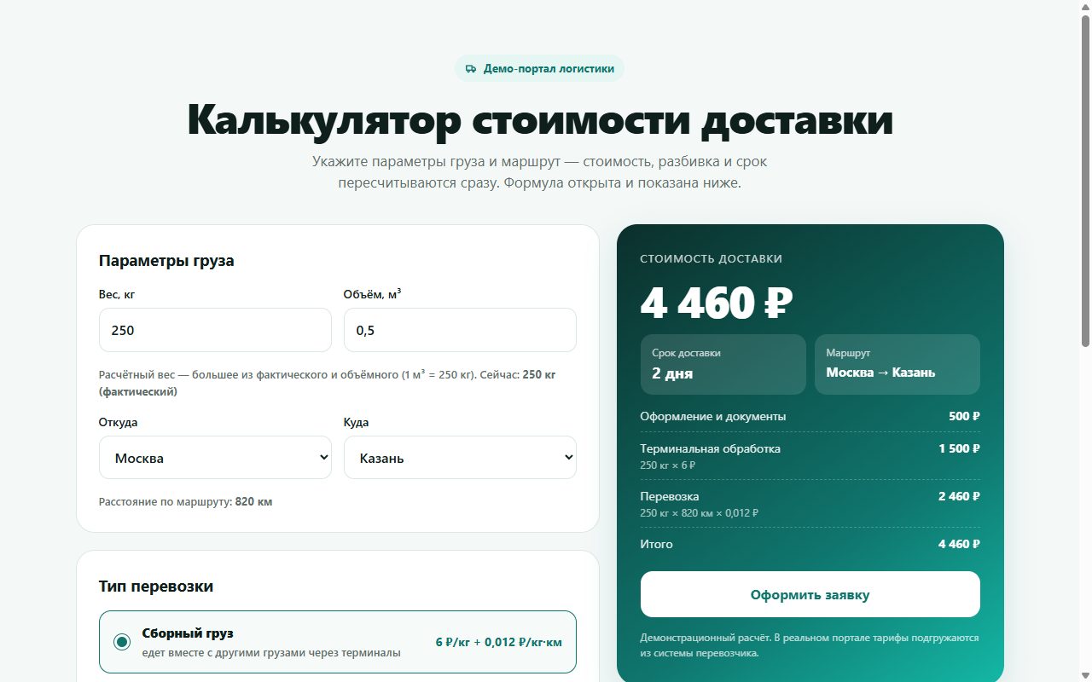Click the Демо-портал логистики badge
1092x682 pixels.
(x=539, y=69)
